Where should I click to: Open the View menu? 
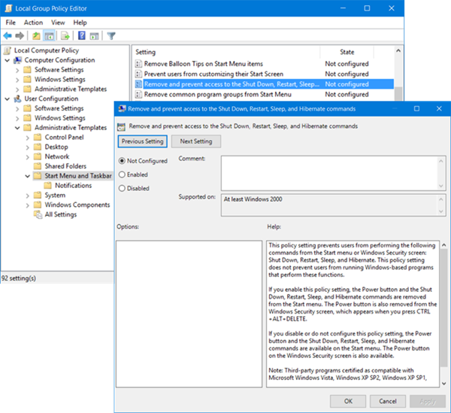pos(58,23)
